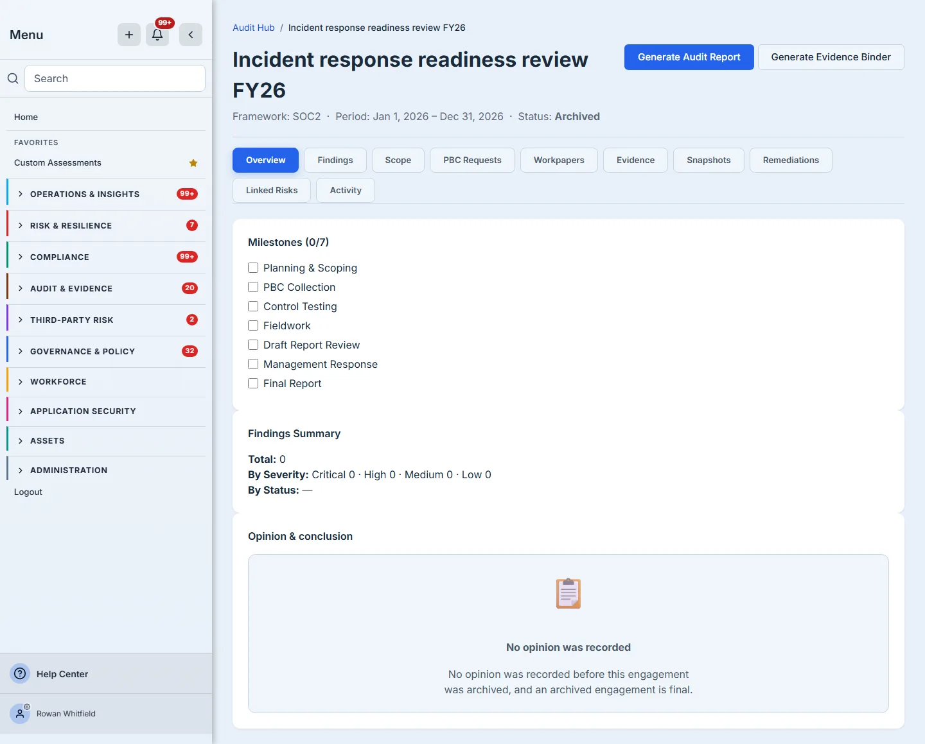Click Generate Evidence Binder button
Image resolution: width=925 pixels, height=744 pixels.
click(x=831, y=57)
